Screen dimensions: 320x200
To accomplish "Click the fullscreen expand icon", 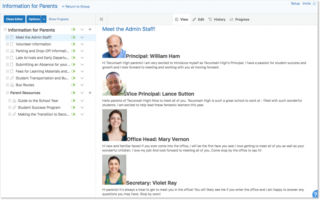I will click(x=101, y=19).
